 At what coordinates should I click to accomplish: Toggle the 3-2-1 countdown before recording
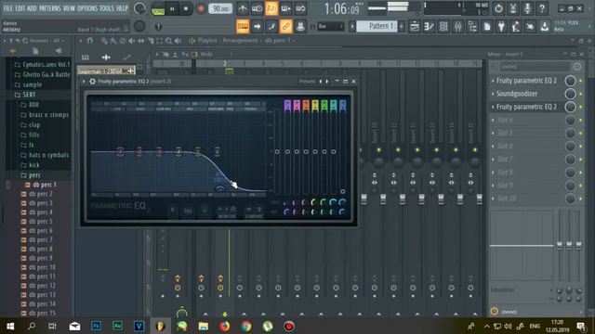coord(271,8)
